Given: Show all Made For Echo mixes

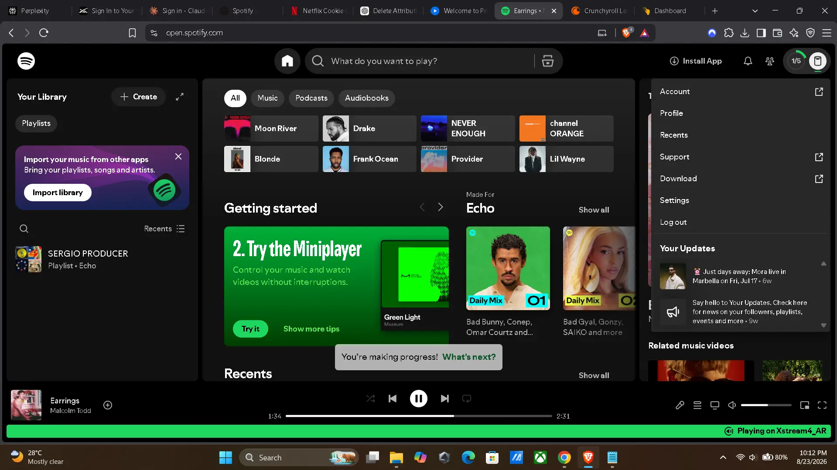Looking at the screenshot, I should (594, 210).
